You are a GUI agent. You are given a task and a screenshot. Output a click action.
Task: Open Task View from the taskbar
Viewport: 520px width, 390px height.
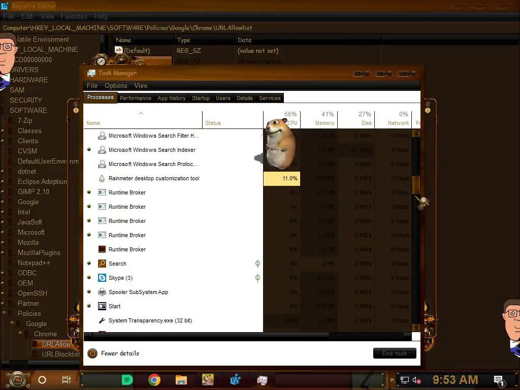67,380
